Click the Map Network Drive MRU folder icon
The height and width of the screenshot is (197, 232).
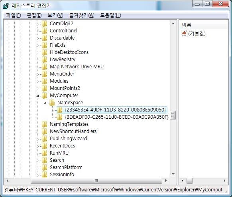44,67
